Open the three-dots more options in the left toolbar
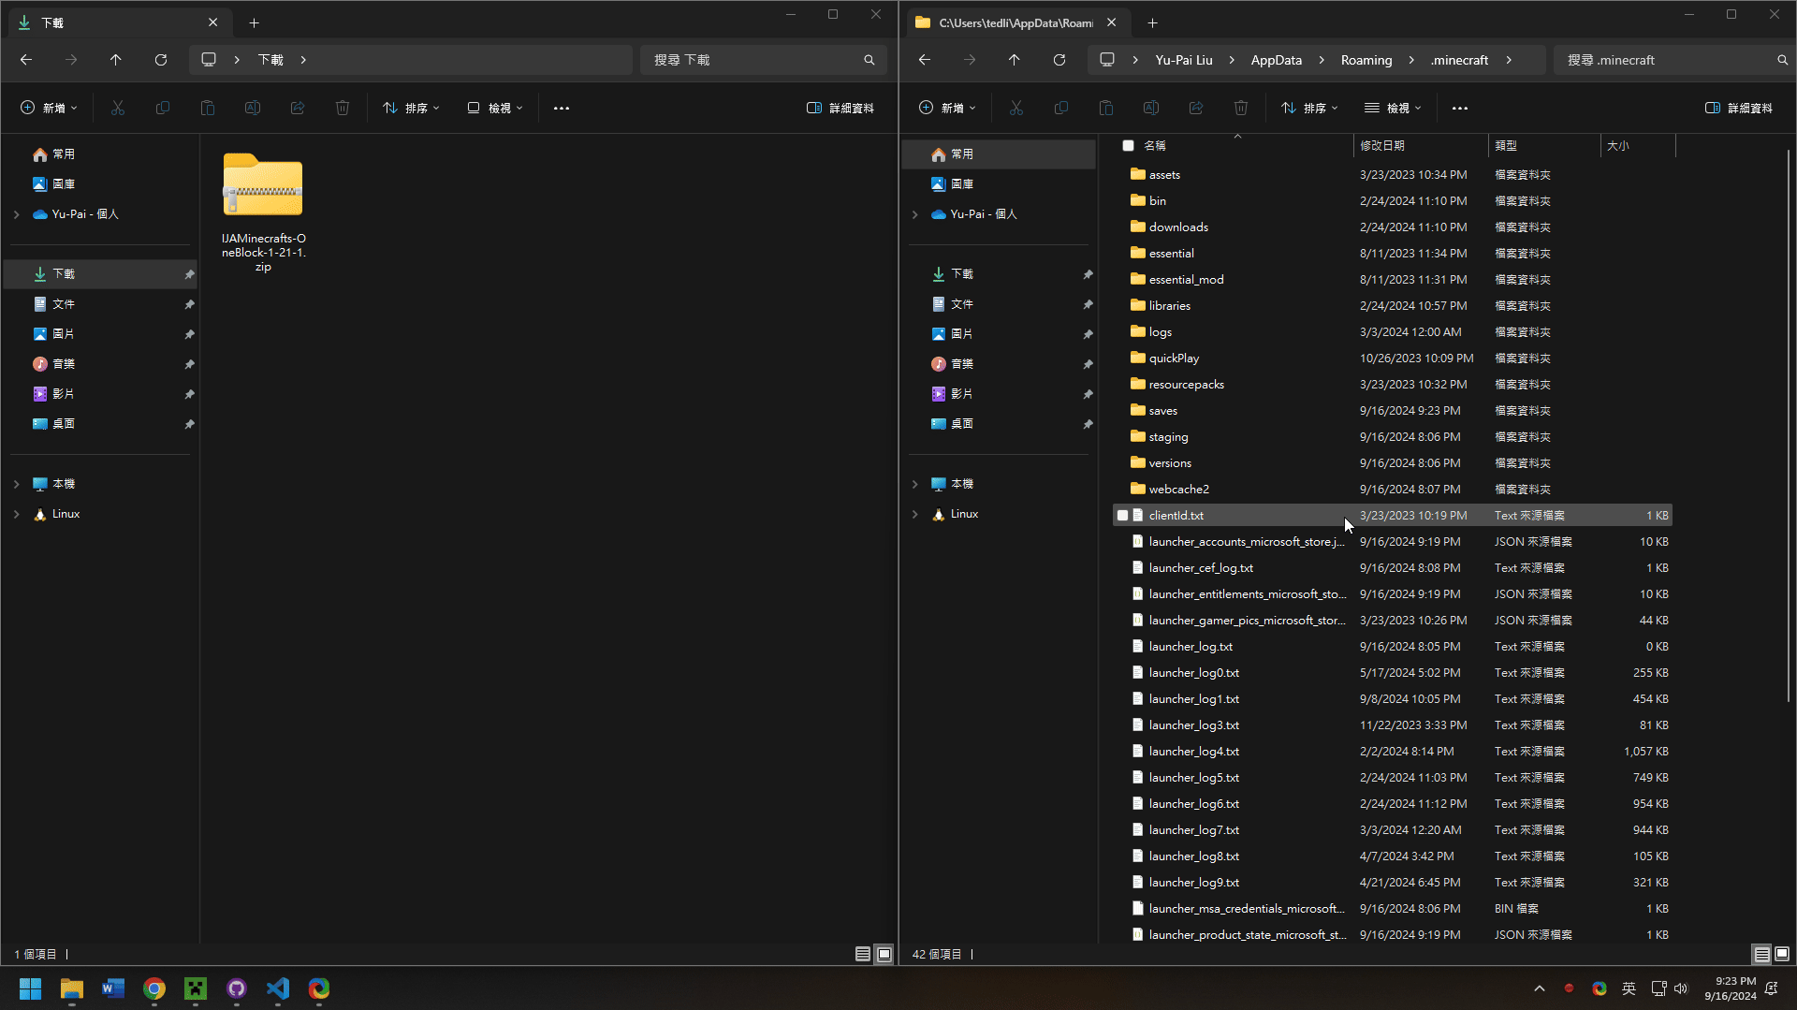The image size is (1797, 1010). pos(562,109)
